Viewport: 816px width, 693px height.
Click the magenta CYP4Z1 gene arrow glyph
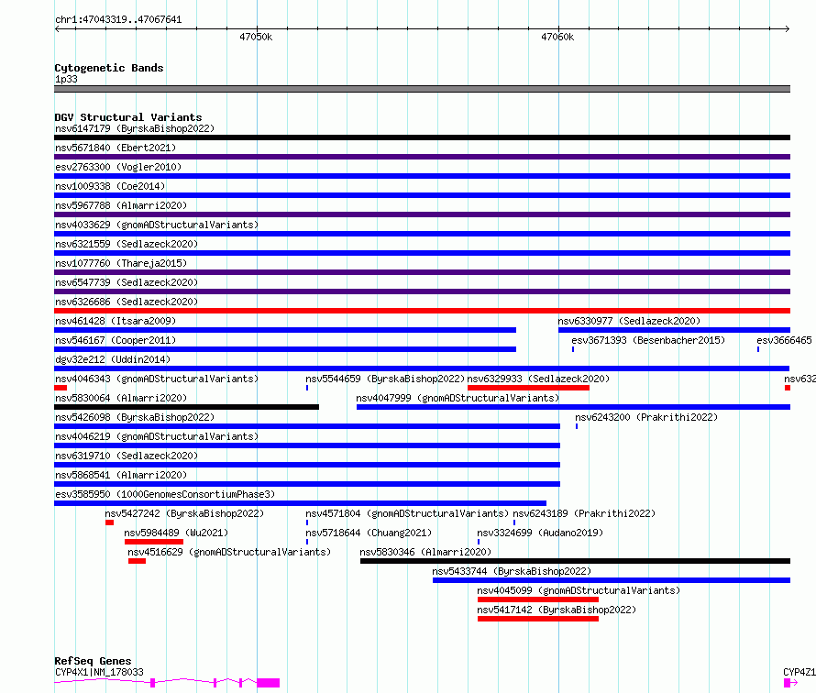[790, 683]
